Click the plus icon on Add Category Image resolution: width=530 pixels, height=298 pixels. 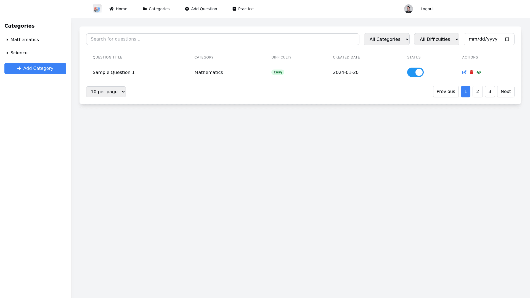pyautogui.click(x=19, y=68)
